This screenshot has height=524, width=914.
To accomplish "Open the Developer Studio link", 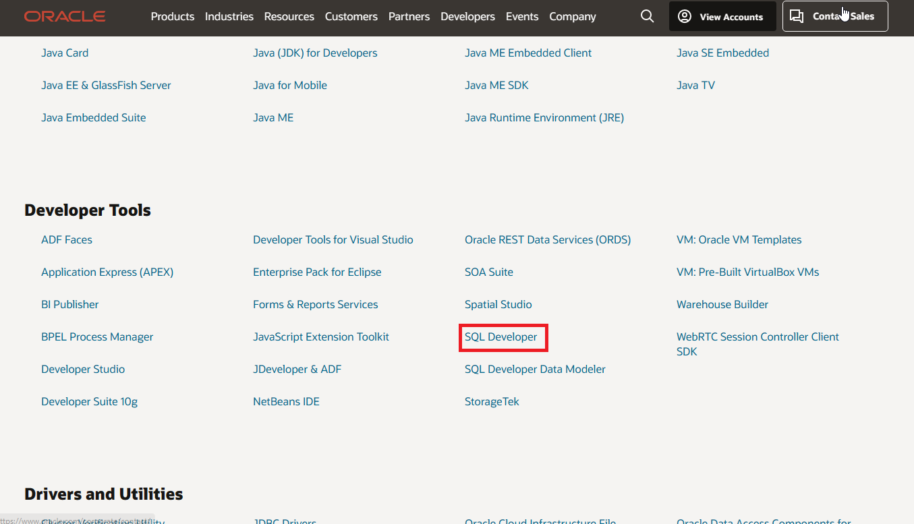I will pyautogui.click(x=83, y=369).
